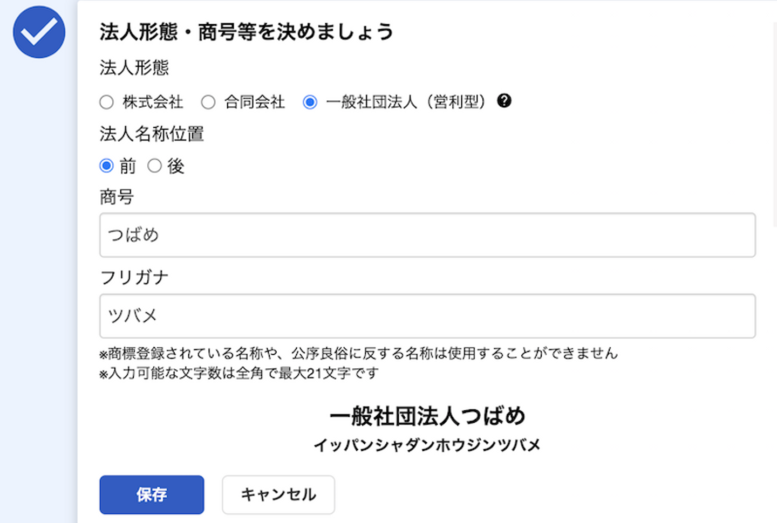Click the 法人形態 section label
Screen dimensions: 777x523
click(x=134, y=68)
